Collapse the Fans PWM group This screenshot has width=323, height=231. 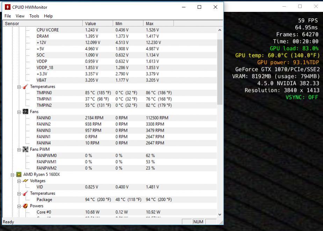(x=19, y=150)
